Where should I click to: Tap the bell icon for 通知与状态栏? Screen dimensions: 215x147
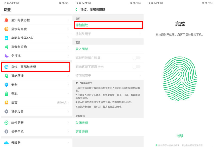point(6,20)
